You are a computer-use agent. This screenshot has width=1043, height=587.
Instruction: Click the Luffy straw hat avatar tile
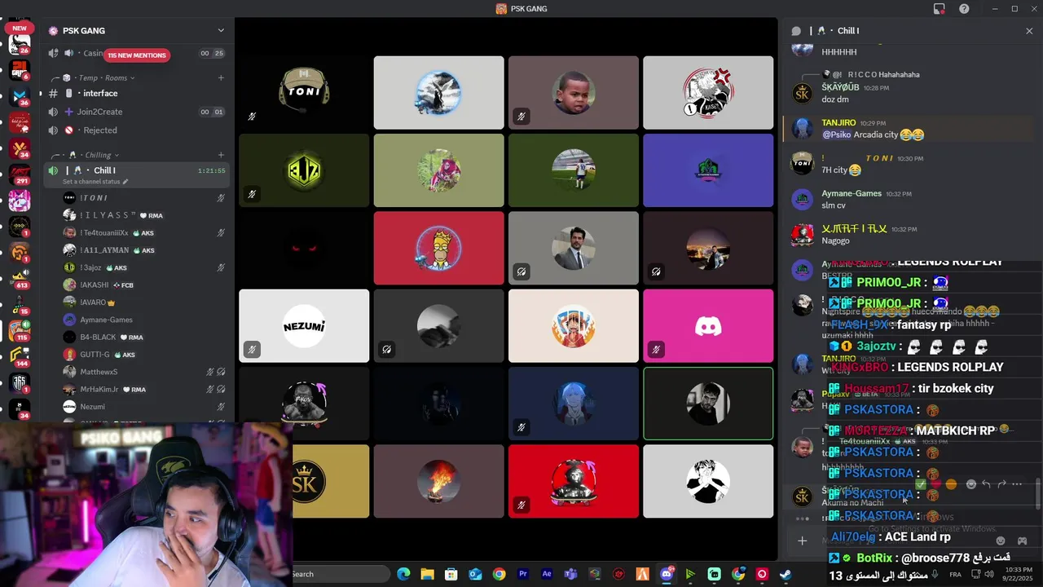click(574, 326)
